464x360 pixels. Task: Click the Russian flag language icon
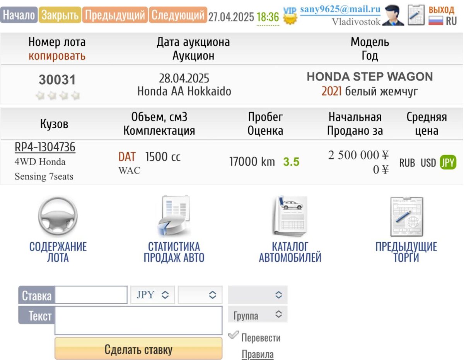point(436,21)
